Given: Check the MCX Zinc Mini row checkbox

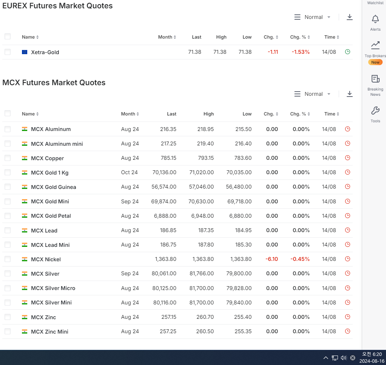Looking at the screenshot, I should pos(8,331).
